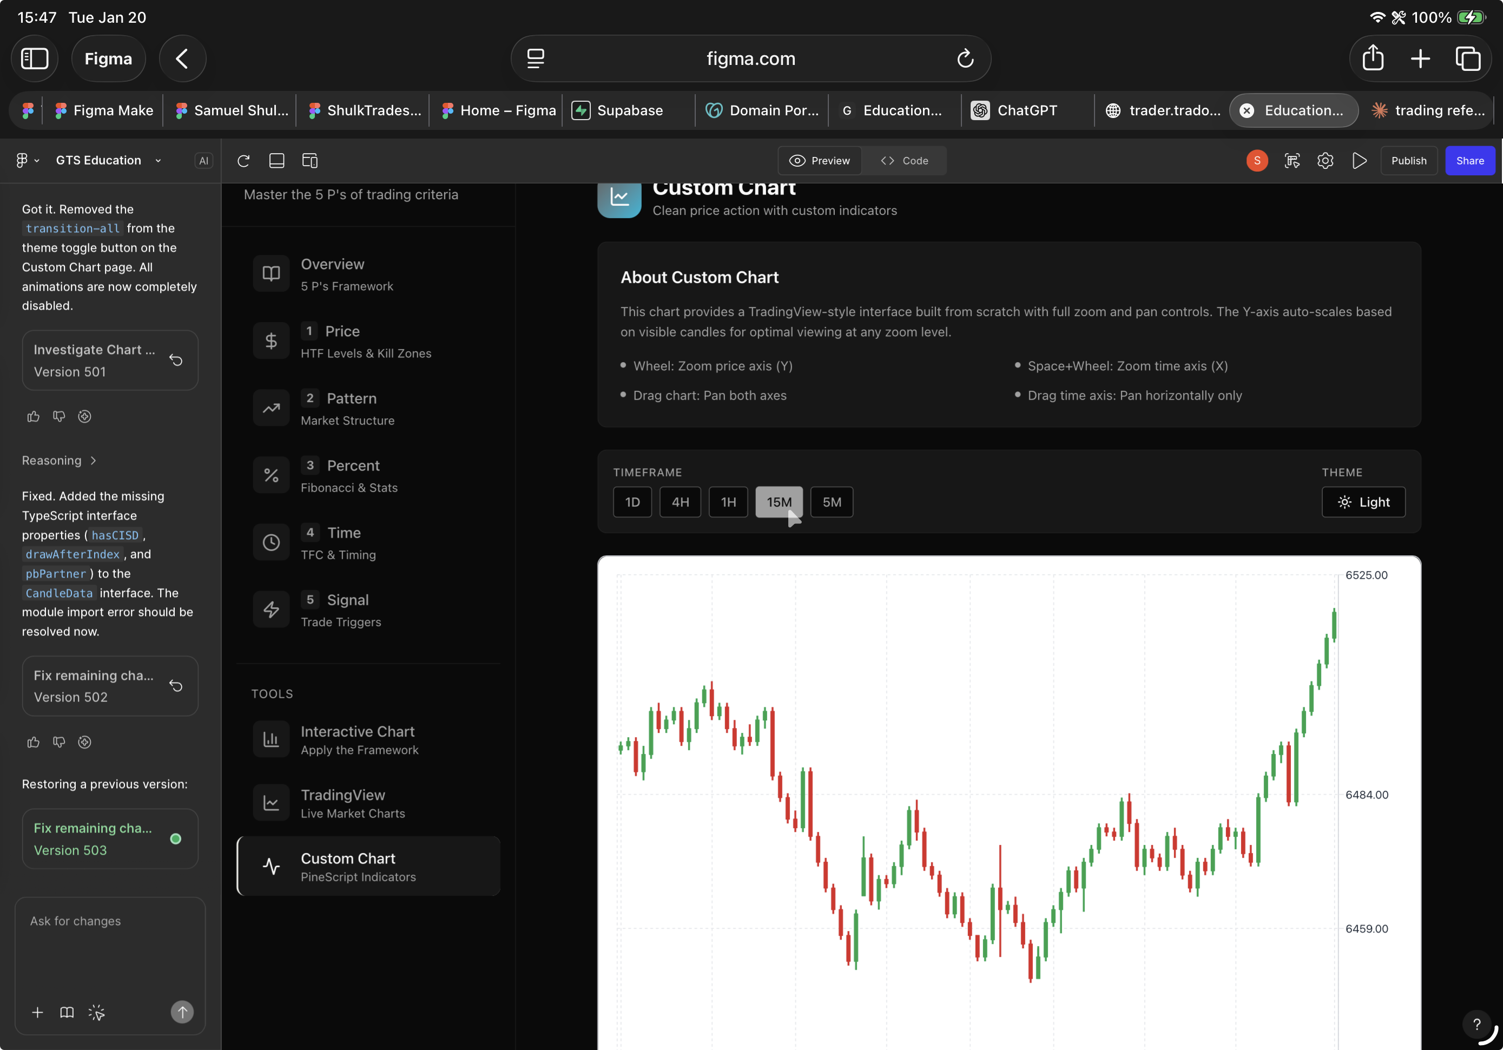Click thumbs up under Version 501
Screen dimensions: 1503x1050
[34, 417]
